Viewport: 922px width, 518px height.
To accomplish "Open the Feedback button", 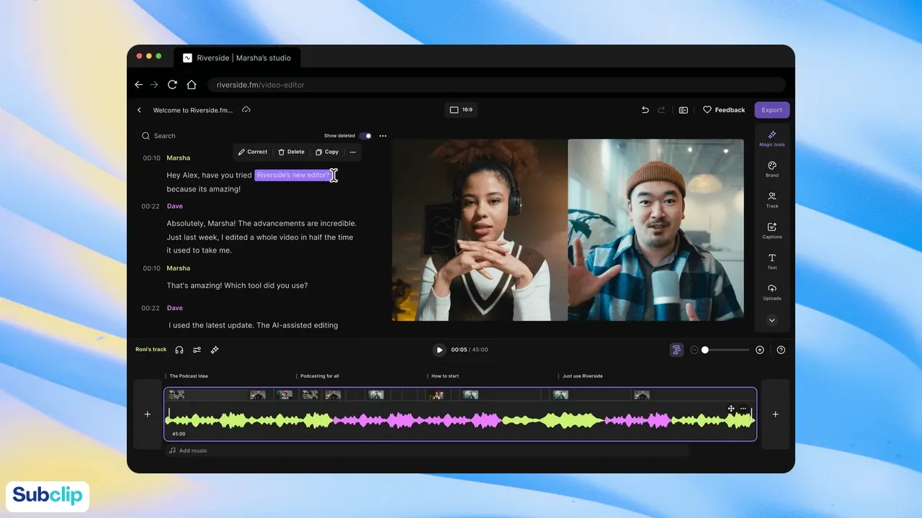I will (x=724, y=110).
